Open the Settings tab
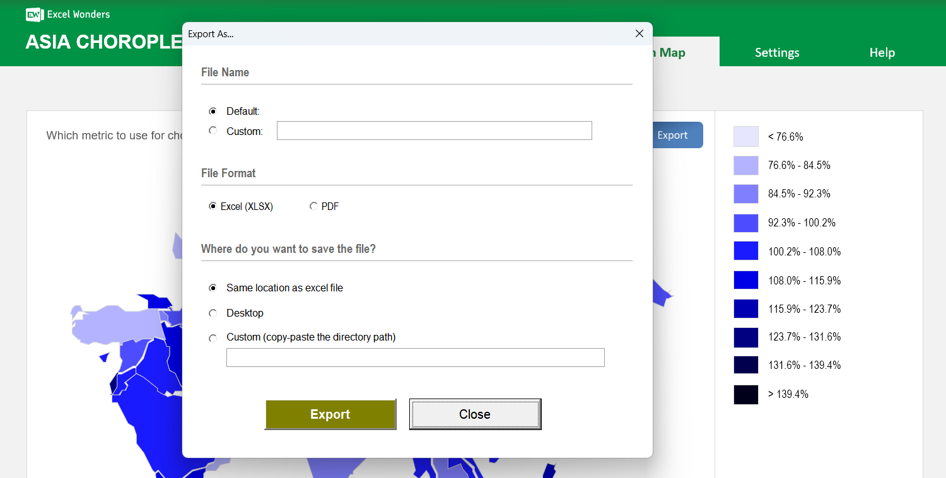Image resolution: width=946 pixels, height=478 pixels. [777, 53]
